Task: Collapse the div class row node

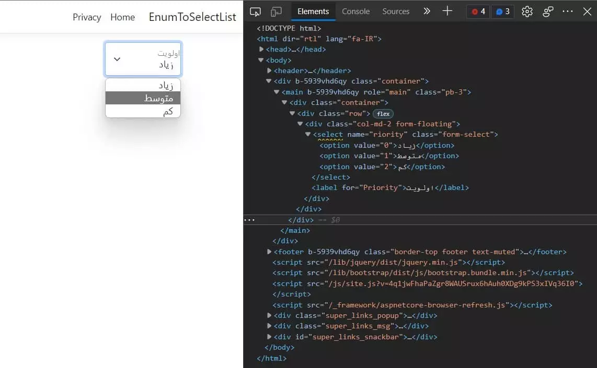Action: 292,113
